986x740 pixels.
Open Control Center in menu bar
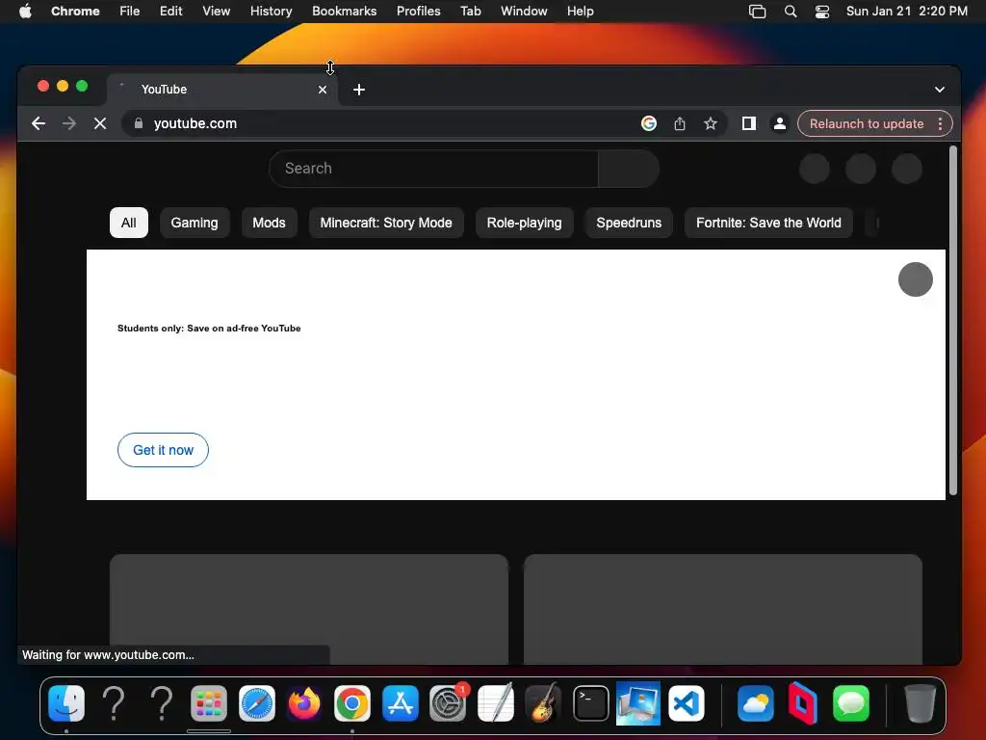pos(822,12)
